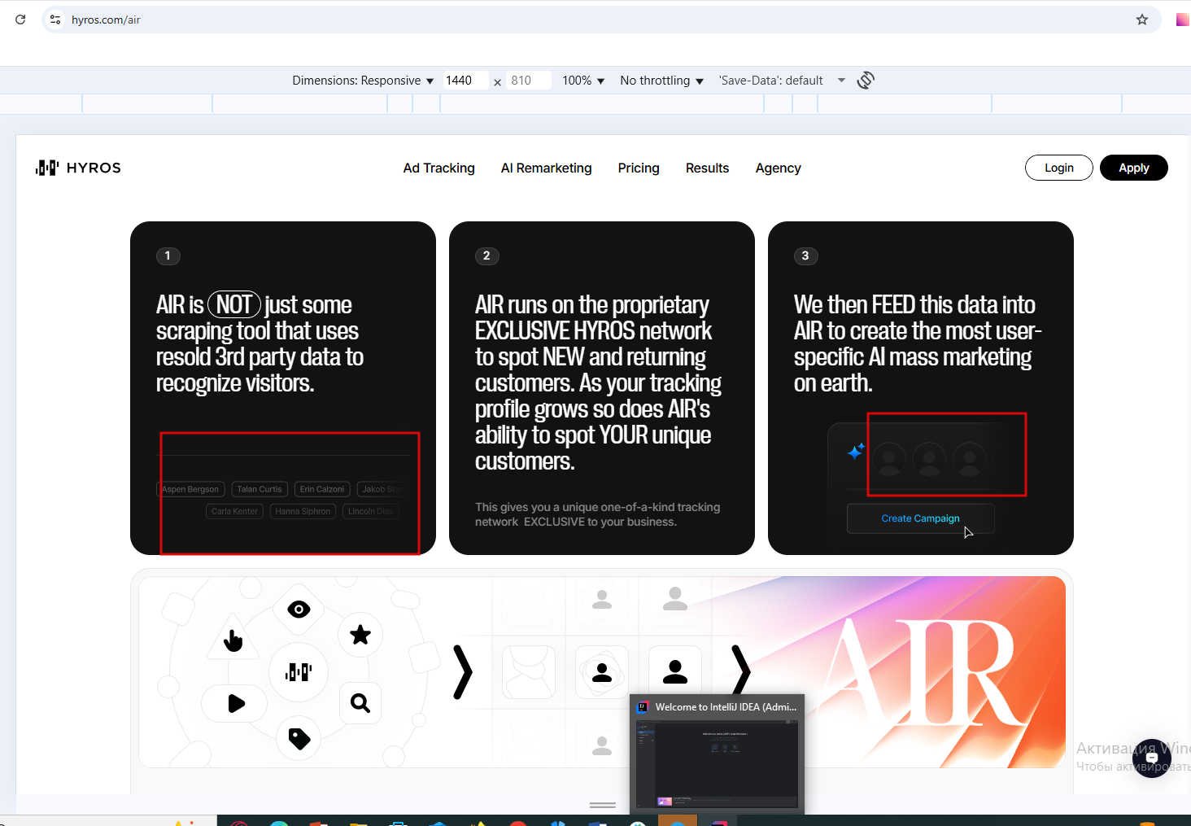Select the Aspen Bergson name tag
The image size is (1191, 826).
[190, 489]
